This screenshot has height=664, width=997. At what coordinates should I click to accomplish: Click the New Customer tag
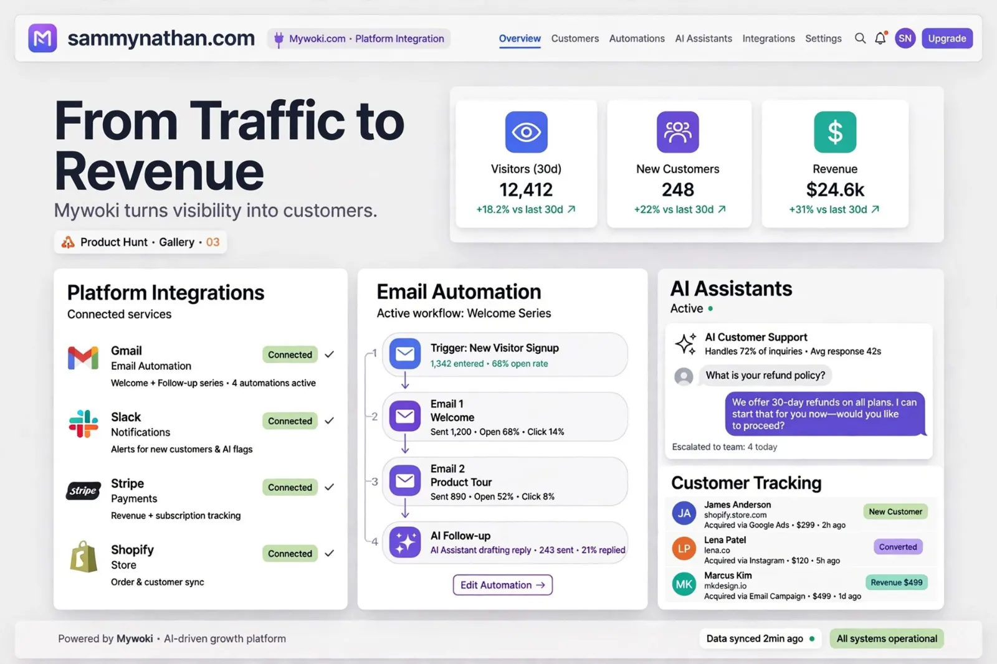[x=895, y=511]
